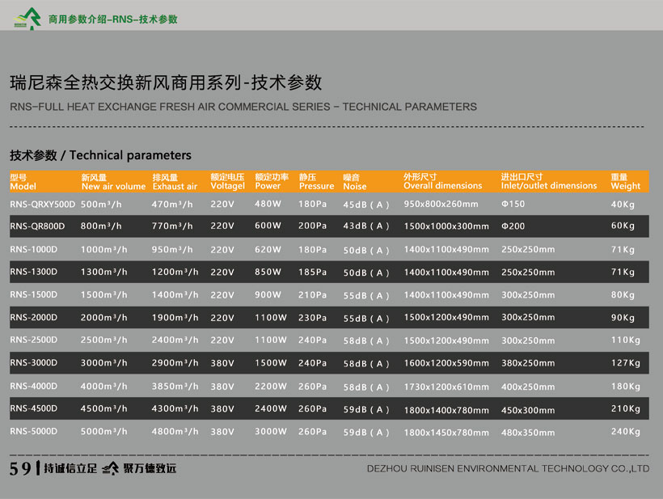This screenshot has width=663, height=499.
Task: Click the header title 商用参数介绍-RNS-技术参数
Action: point(112,19)
